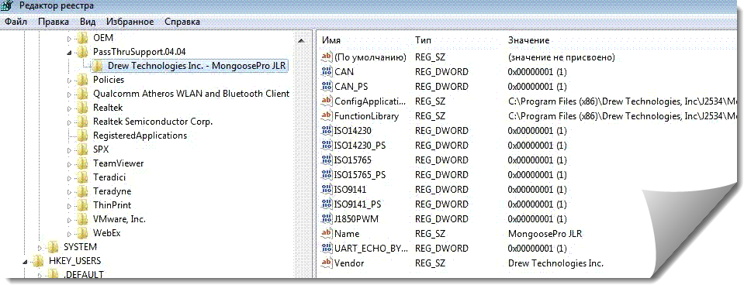Expand the VMware, Inc. key
The image size is (744, 285).
(x=69, y=220)
